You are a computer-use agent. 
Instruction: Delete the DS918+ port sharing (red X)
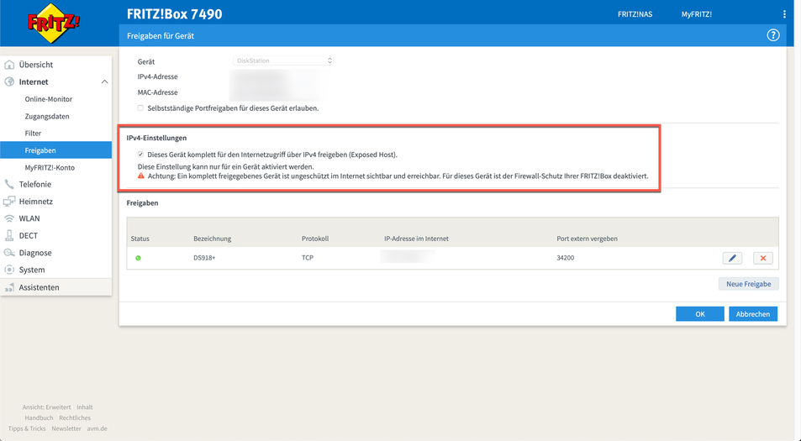click(x=762, y=258)
